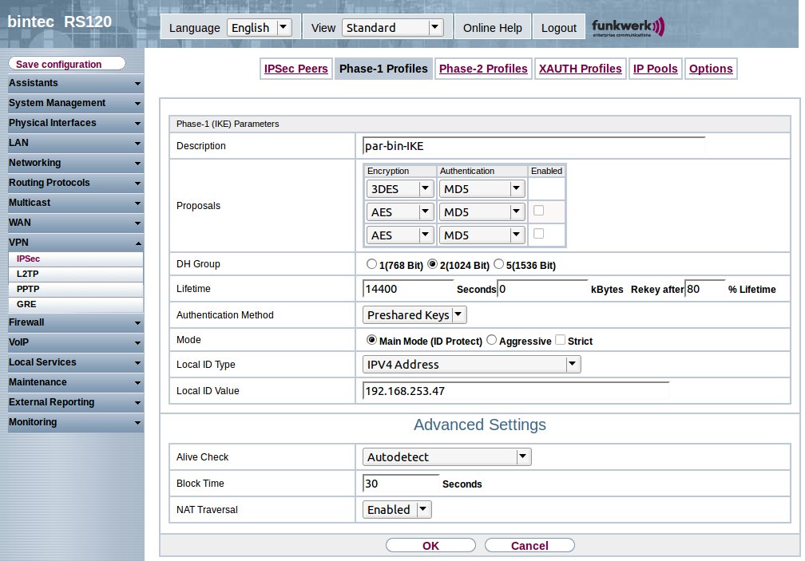
Task: Select DH Group 1 (768 Bit)
Action: (x=371, y=265)
